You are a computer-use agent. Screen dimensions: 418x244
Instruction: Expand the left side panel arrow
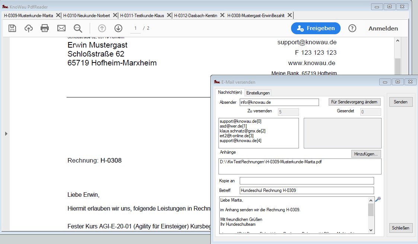click(6, 134)
